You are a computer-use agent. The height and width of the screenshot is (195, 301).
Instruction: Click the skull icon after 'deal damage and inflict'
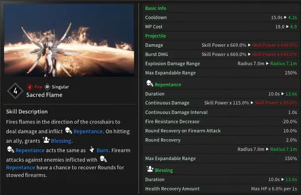(69, 131)
